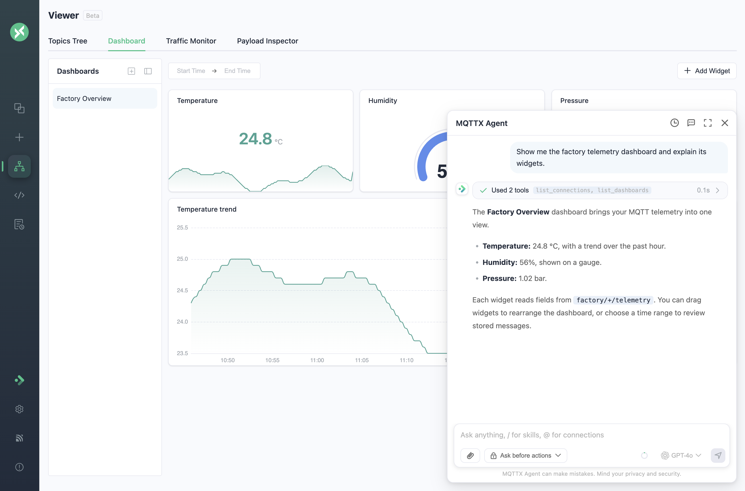Click the New Connection plus icon

pos(19,137)
